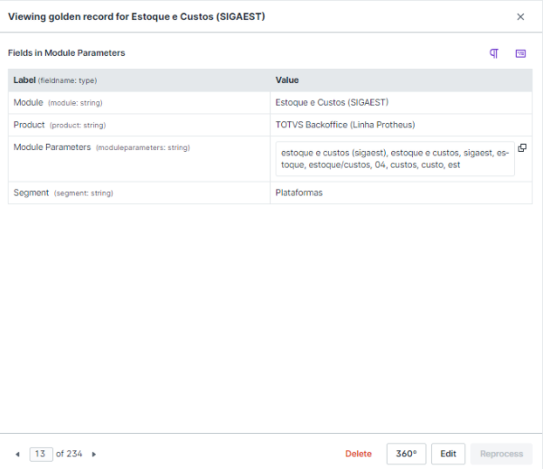Click the dialog title 'Viewing golden record'

point(136,16)
